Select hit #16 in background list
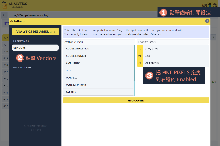Screen dimensions: 220x146 click(6, 79)
